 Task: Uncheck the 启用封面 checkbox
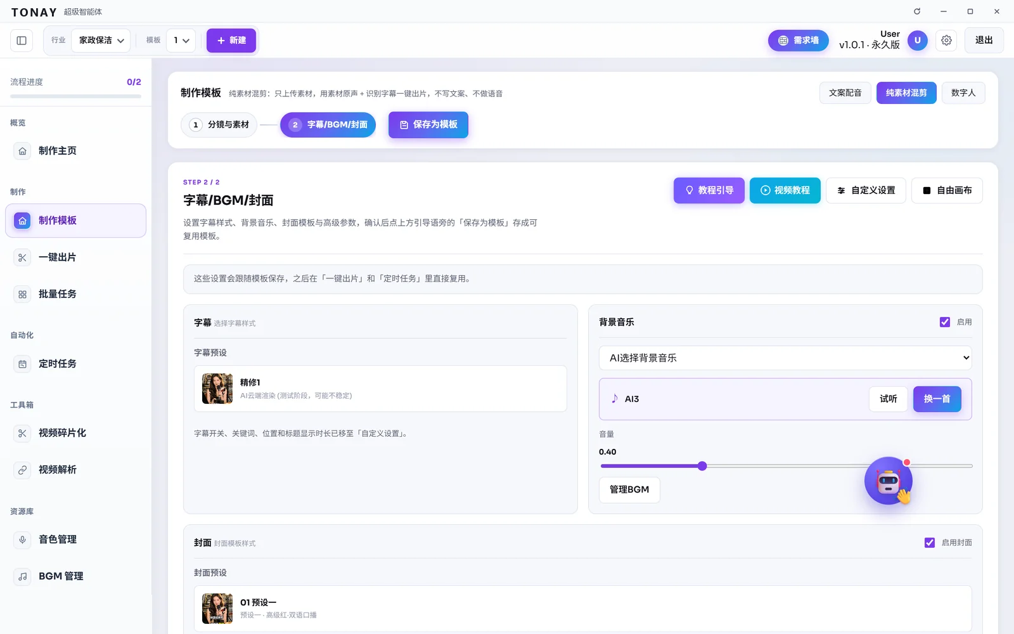point(930,543)
